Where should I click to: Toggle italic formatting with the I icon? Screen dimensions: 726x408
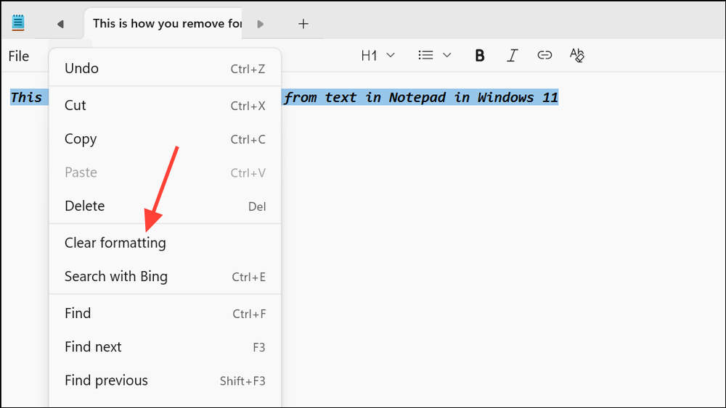pos(512,56)
